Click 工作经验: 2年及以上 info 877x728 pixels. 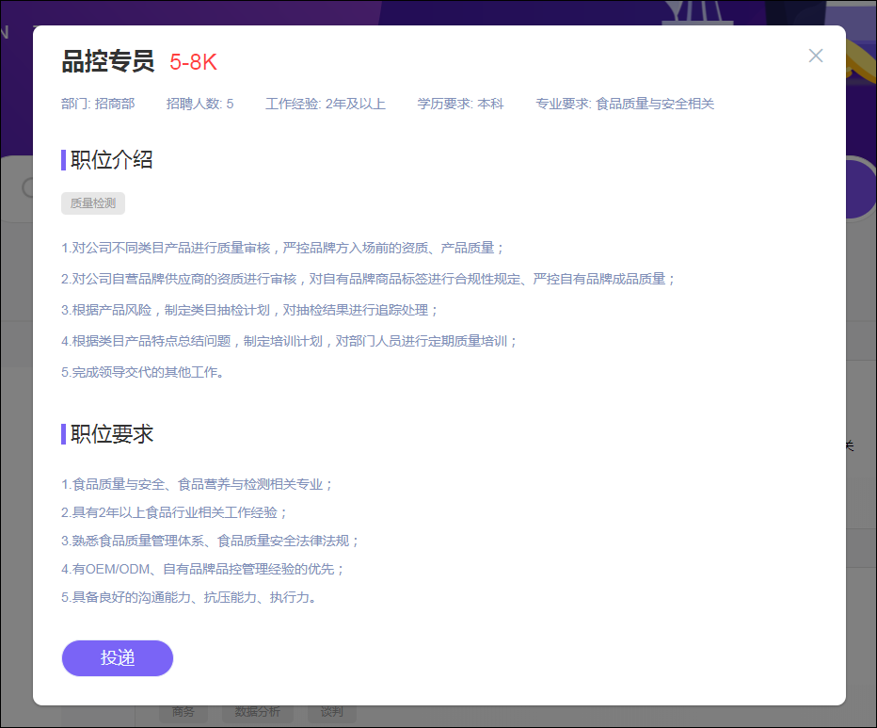click(326, 104)
